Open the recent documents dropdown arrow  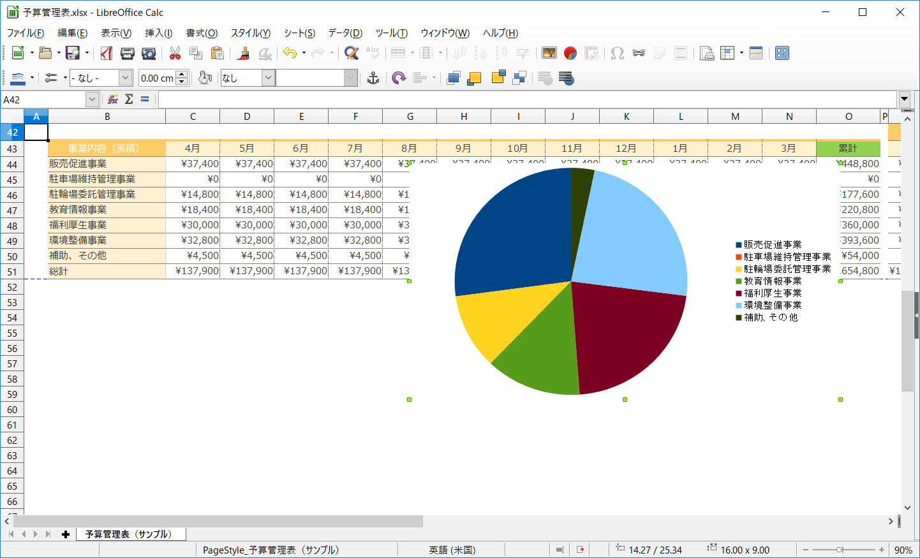click(59, 53)
